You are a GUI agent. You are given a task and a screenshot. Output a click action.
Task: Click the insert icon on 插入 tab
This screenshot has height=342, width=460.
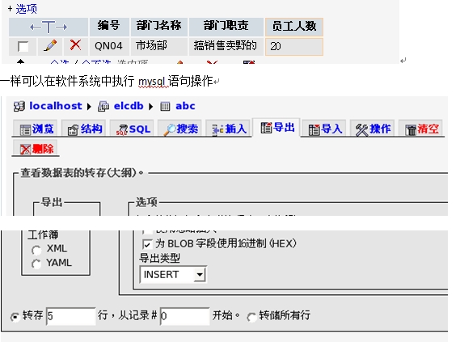pos(218,129)
